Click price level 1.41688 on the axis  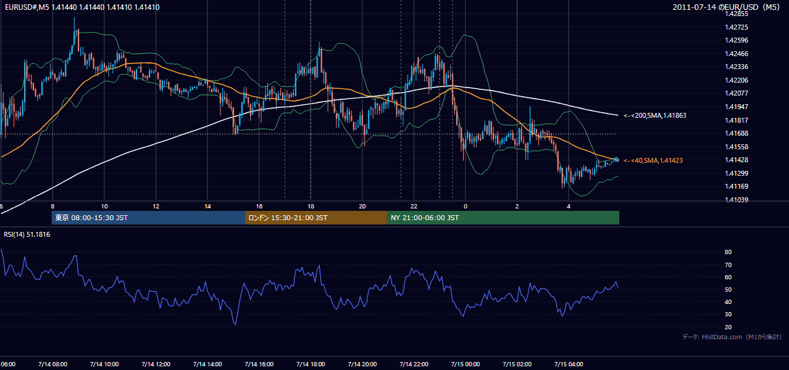[736, 133]
